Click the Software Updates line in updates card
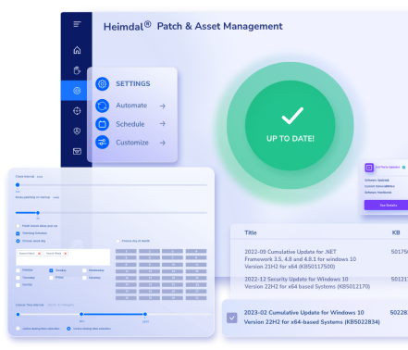408x350 pixels. (377, 181)
